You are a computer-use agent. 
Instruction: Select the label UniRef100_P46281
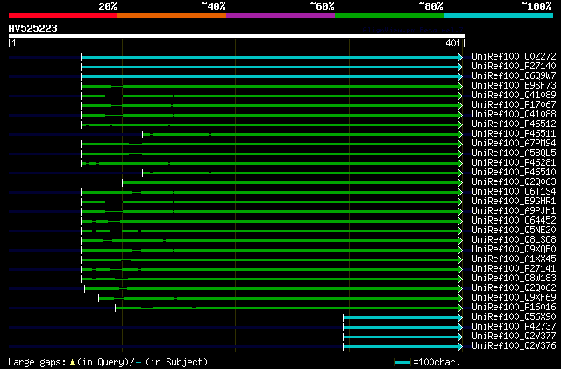click(514, 162)
